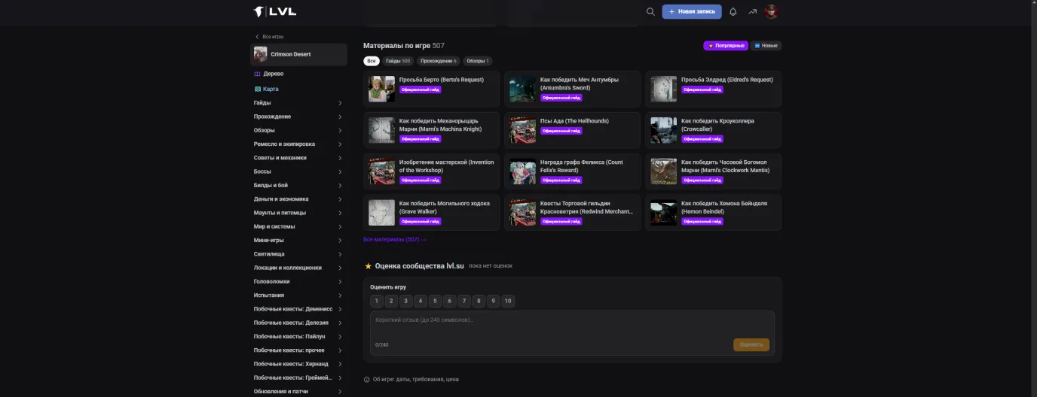Expand Прохождение sidebar section
1037x397 pixels.
coord(298,117)
